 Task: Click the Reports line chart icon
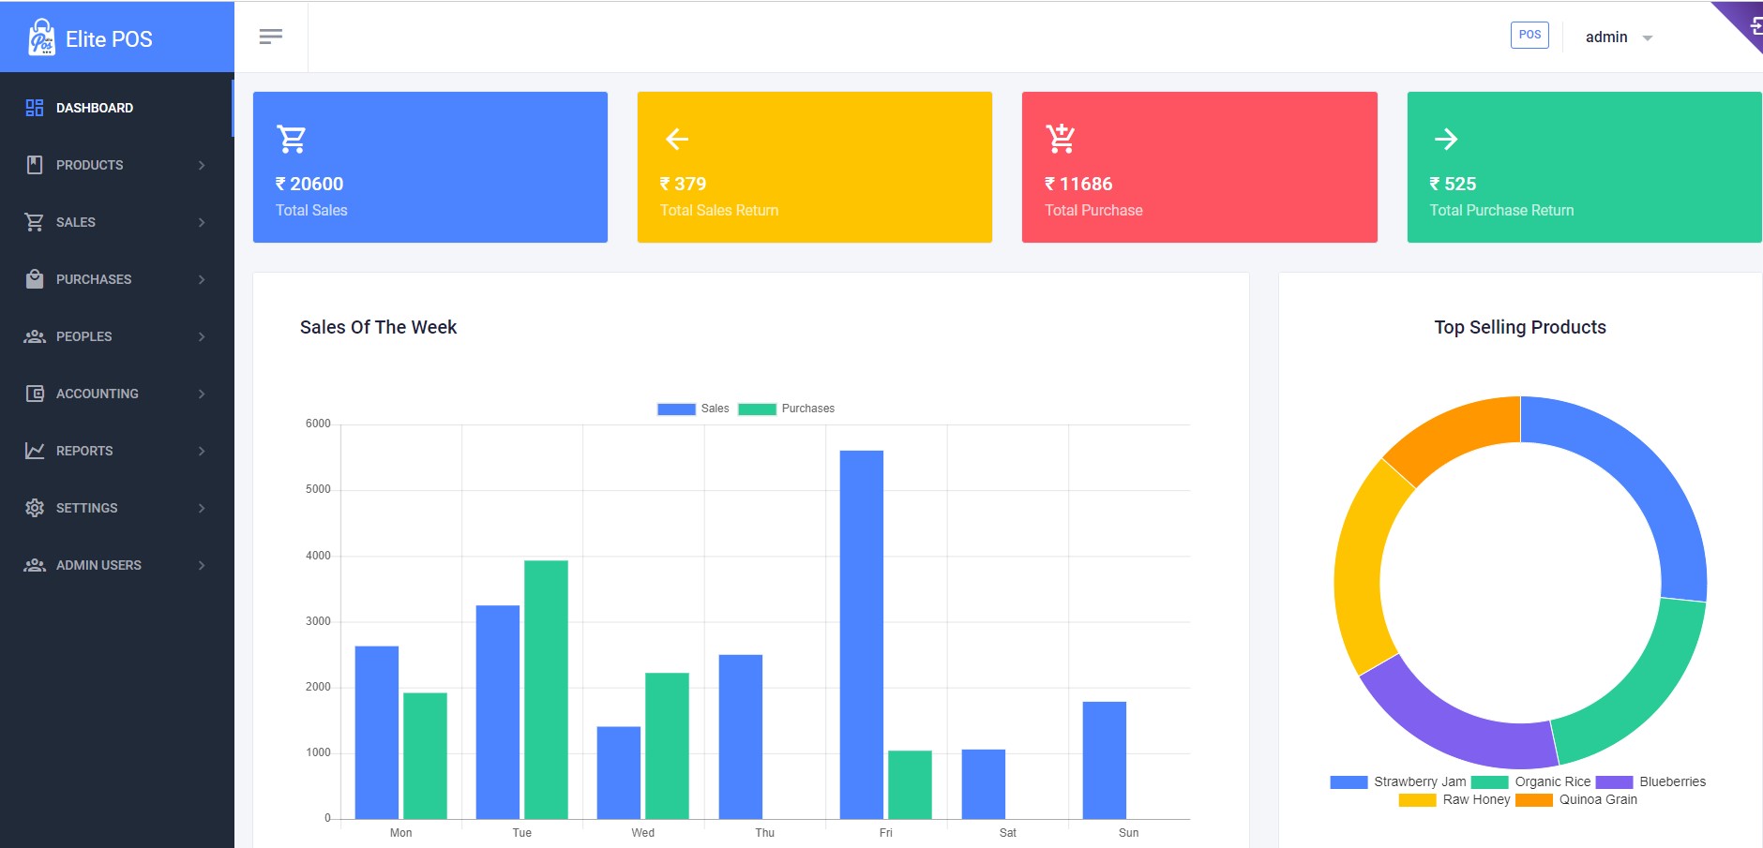pos(35,451)
